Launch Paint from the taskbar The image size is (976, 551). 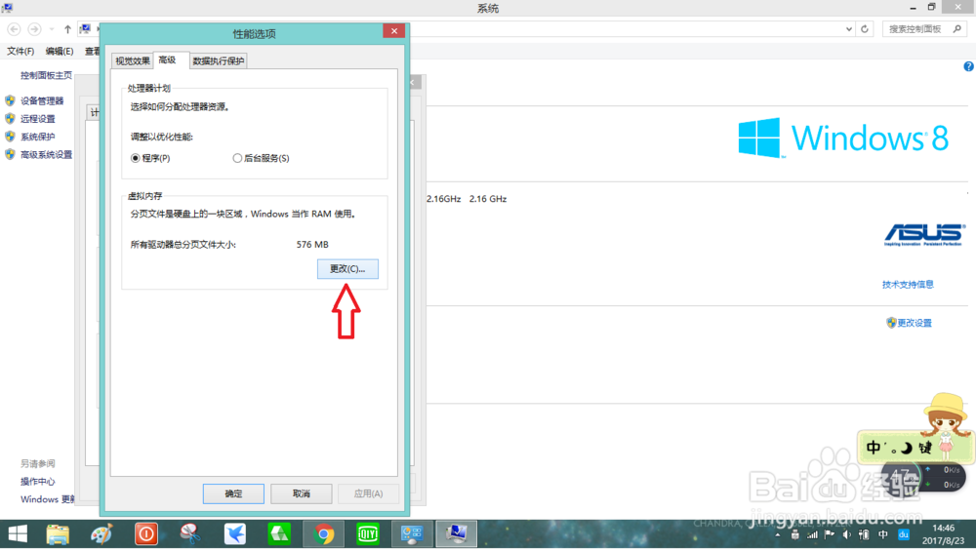point(102,534)
